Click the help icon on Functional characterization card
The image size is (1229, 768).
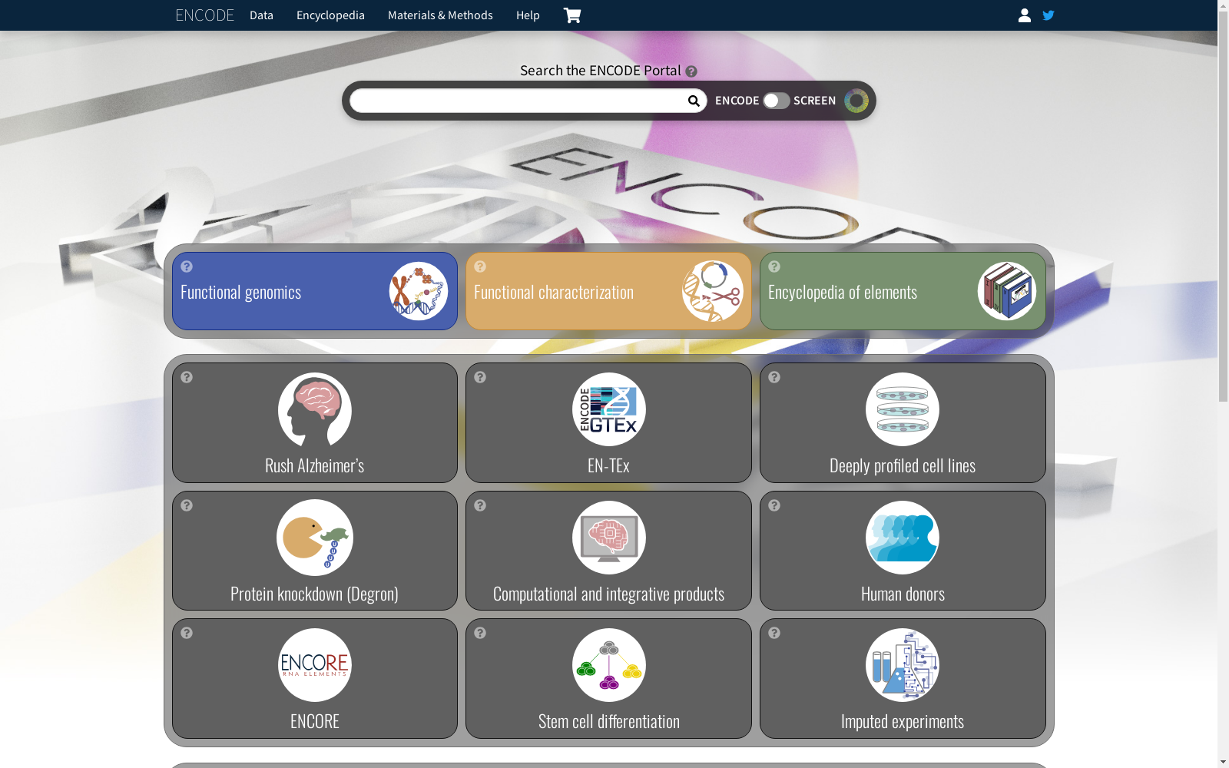pos(480,266)
